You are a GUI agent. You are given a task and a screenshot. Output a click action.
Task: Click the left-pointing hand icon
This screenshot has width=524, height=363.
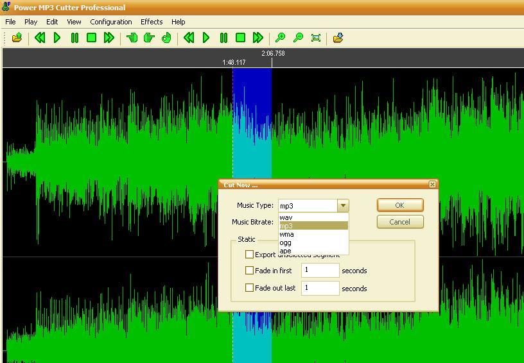point(132,38)
